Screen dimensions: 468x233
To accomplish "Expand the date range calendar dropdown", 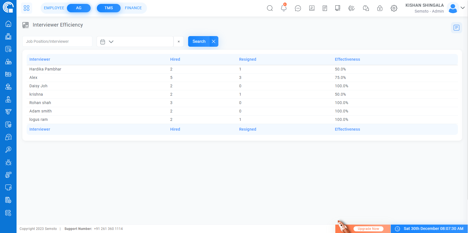I will tap(107, 42).
